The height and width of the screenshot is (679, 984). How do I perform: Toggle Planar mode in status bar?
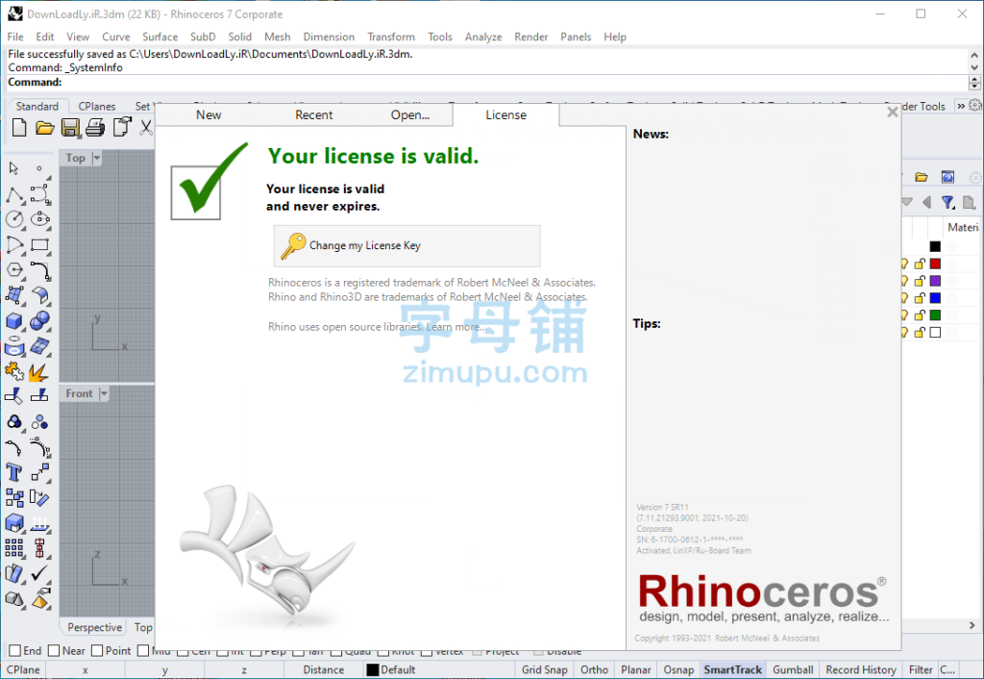(636, 669)
